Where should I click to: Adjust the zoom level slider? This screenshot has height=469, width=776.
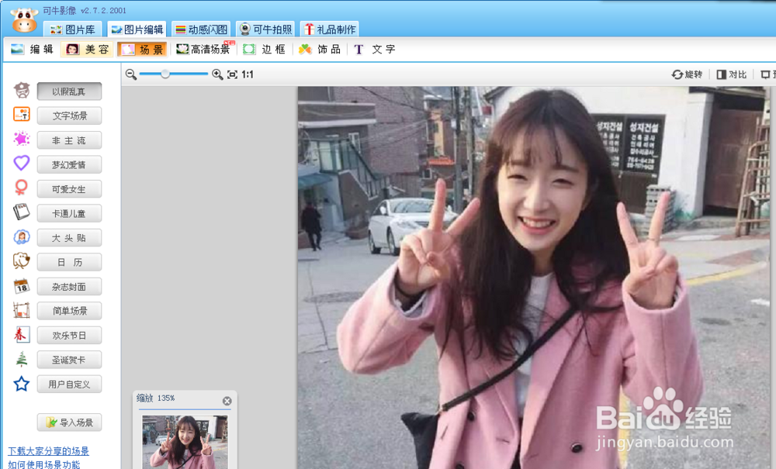tap(166, 74)
